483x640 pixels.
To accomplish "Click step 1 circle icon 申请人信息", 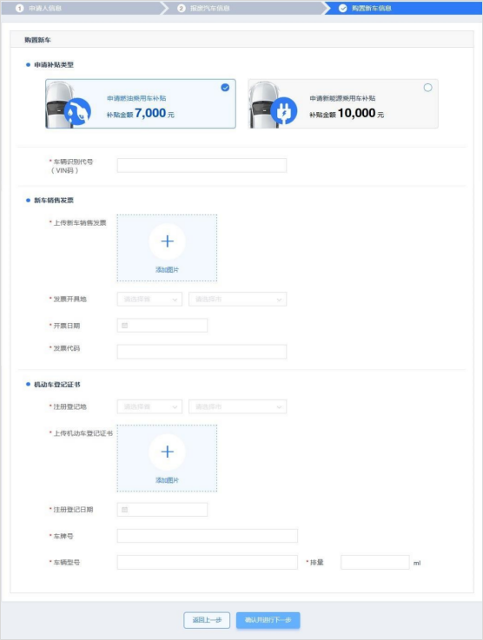I will tap(19, 8).
